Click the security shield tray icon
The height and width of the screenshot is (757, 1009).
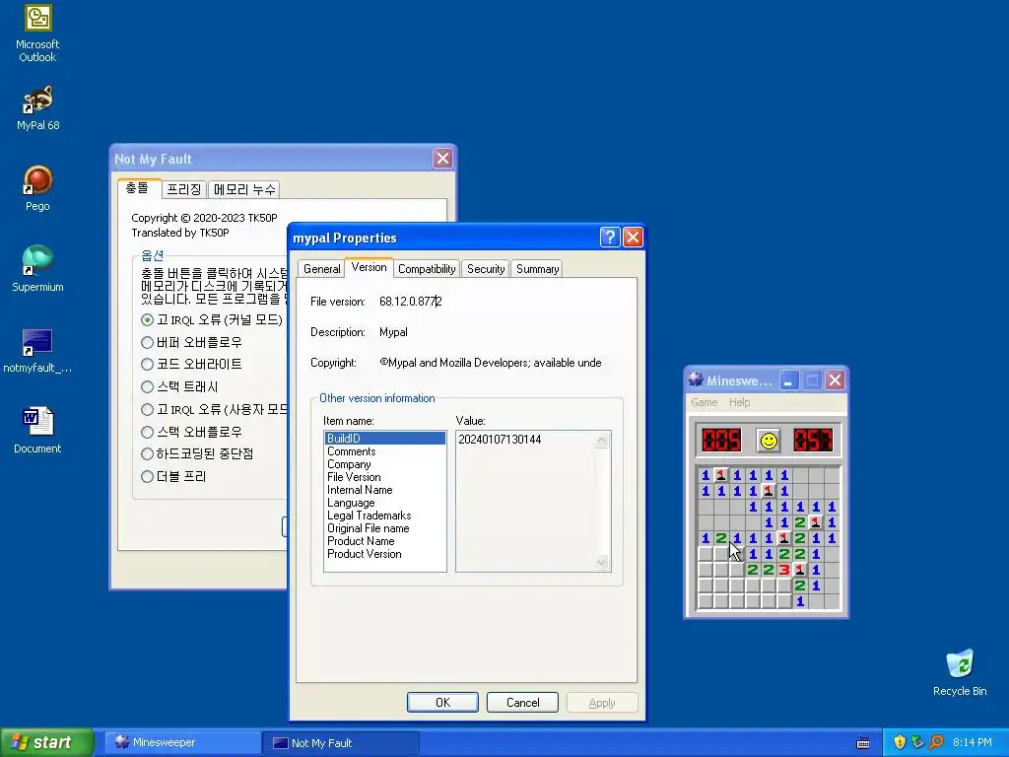tap(900, 742)
